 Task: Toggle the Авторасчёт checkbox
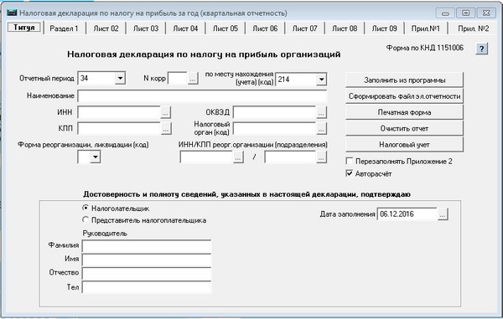[x=350, y=173]
